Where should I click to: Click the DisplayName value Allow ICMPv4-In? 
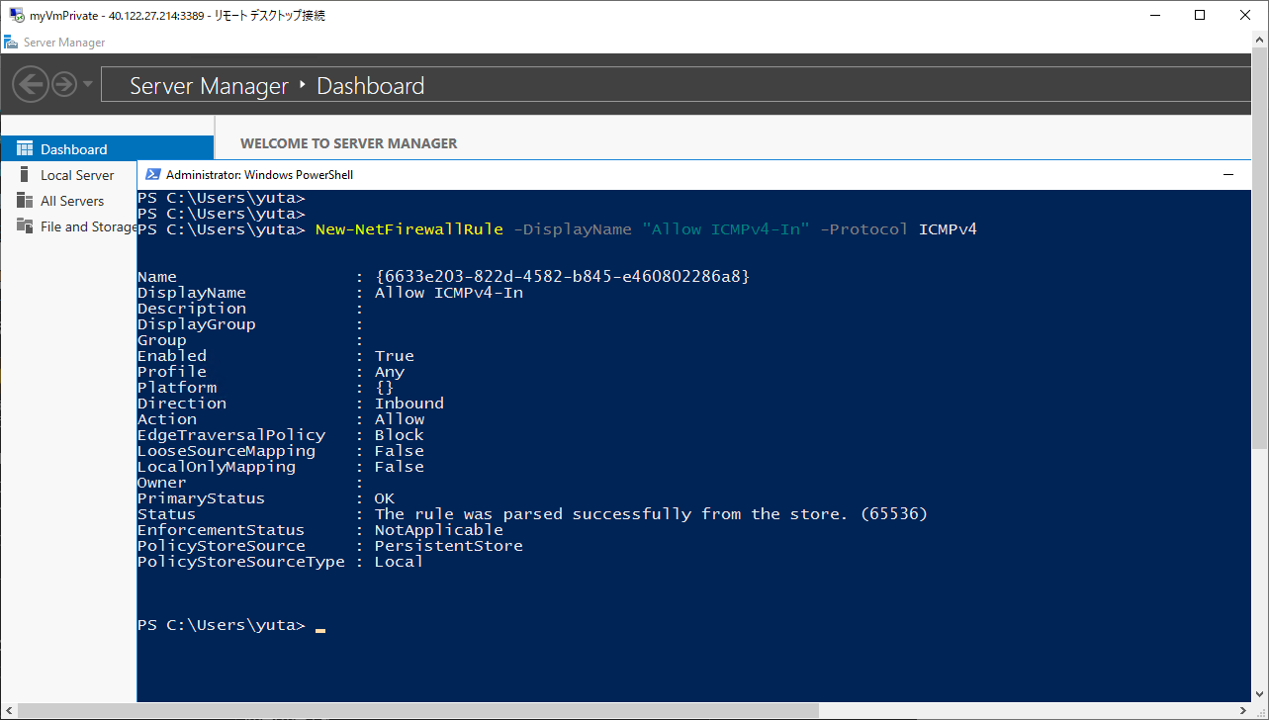(x=448, y=293)
